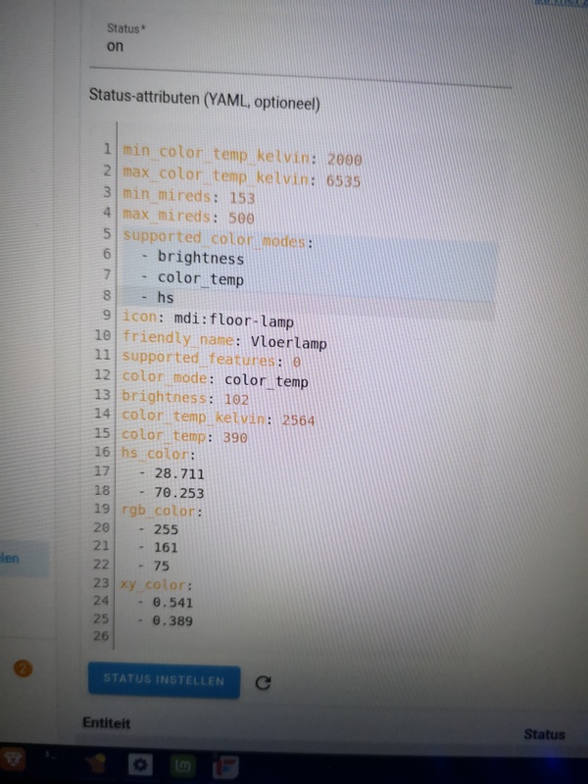The width and height of the screenshot is (588, 784).
Task: Click the color_mode: color_temp line
Action: [215, 379]
